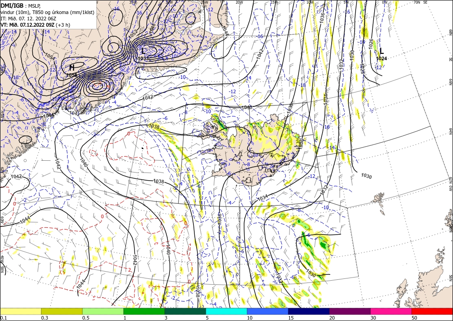Click the 'IT: Mið. 07. 12. 2022 06Z' line
The height and width of the screenshot is (321, 453).
(x=28, y=19)
